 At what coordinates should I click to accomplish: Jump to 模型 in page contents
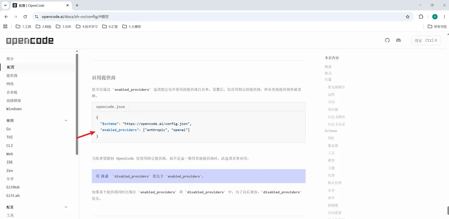click(331, 160)
